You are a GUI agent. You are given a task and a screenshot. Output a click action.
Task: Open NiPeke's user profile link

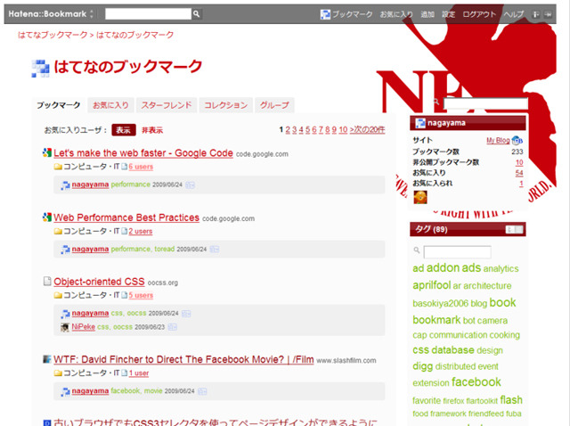83,327
